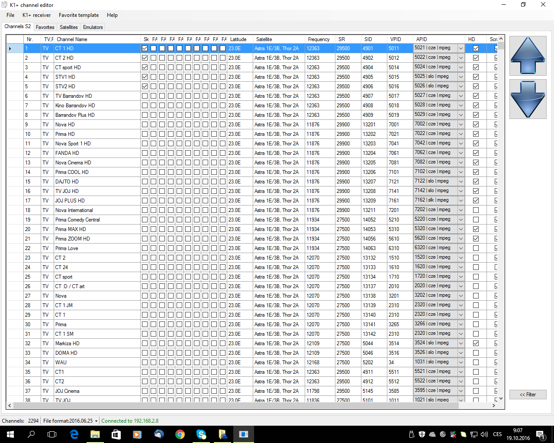
Task: Uncheck the Skip checkbox for CT 2 HD
Action: [x=145, y=58]
